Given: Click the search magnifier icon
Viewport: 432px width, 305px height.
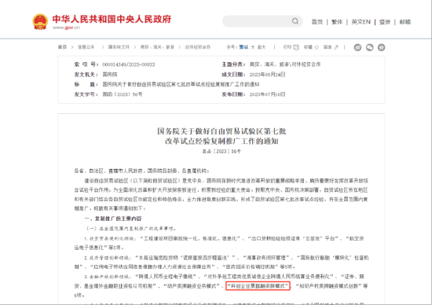Looking at the screenshot, I should click(x=295, y=21).
